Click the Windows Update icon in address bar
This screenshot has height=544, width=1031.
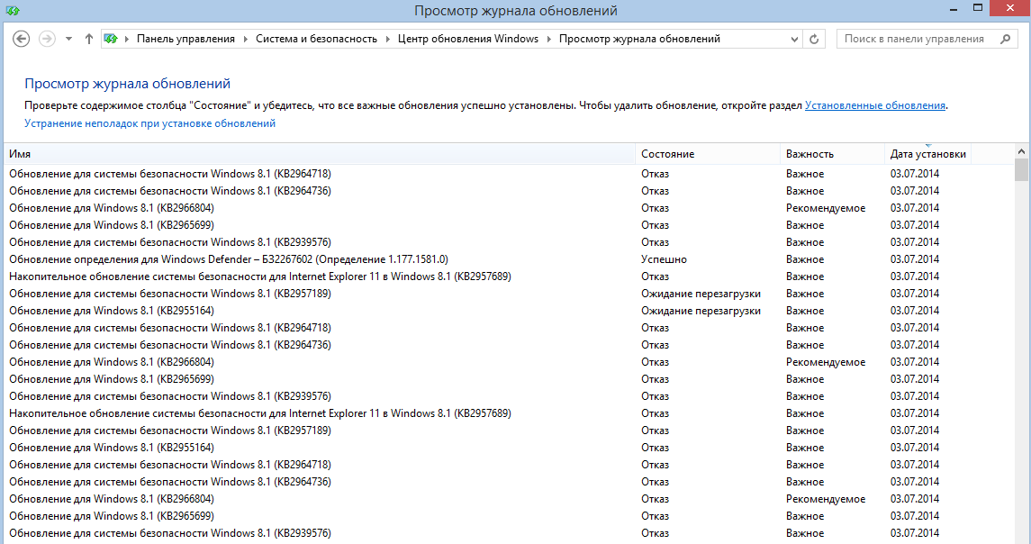click(111, 39)
